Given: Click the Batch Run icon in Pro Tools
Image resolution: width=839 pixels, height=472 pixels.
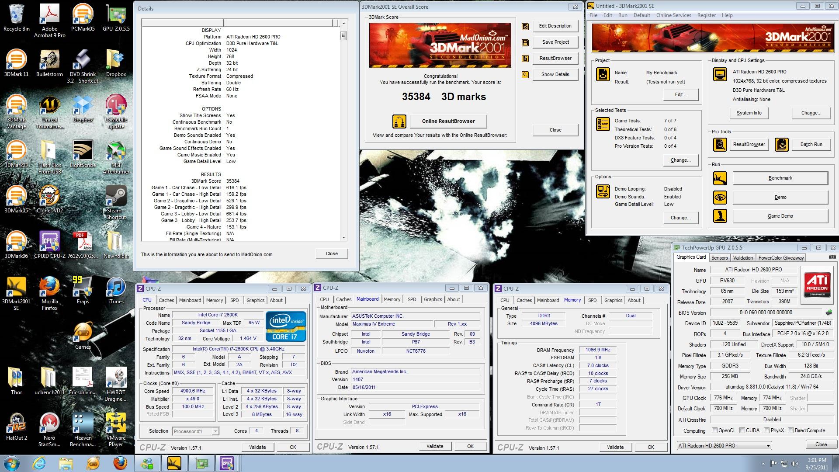Looking at the screenshot, I should [x=782, y=145].
